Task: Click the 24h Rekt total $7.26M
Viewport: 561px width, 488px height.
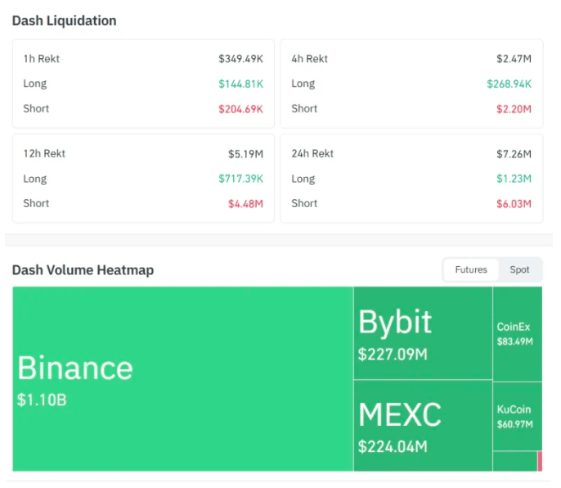Action: 514,154
